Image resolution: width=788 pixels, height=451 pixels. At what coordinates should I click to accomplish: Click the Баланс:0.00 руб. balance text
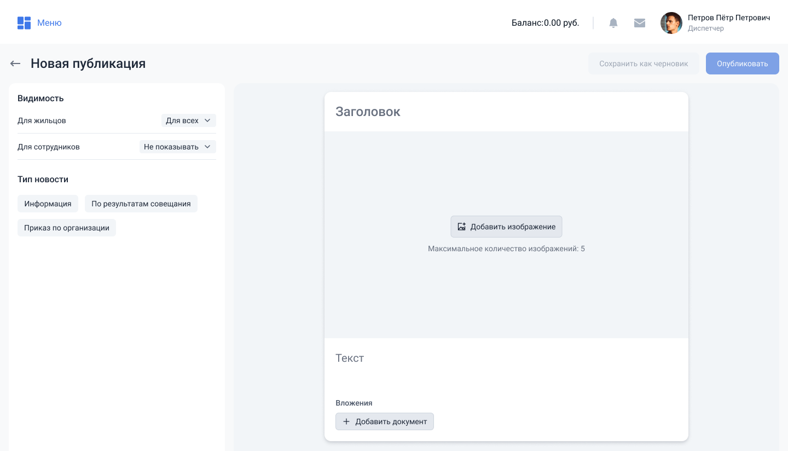pos(545,23)
